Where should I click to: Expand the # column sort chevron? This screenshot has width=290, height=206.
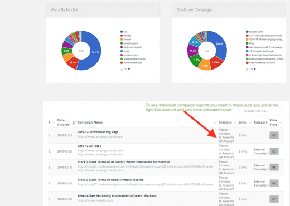[54, 122]
